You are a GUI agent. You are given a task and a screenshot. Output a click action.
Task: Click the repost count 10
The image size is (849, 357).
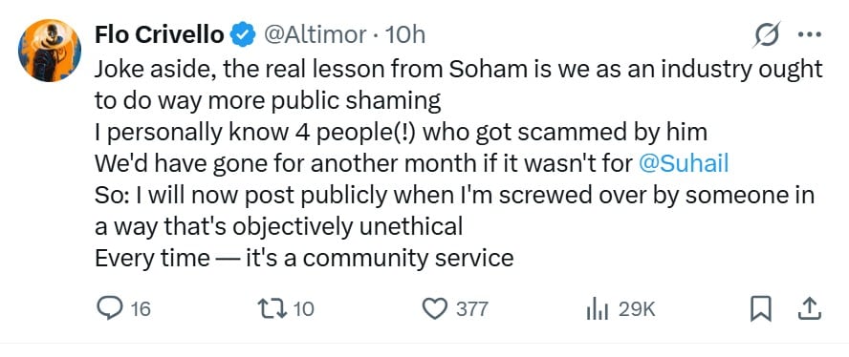tap(304, 309)
